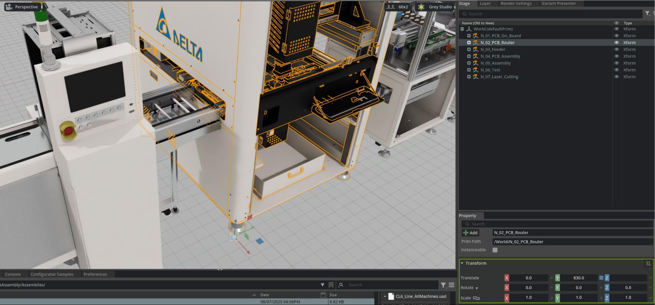Screen dimensions: 655x305
Task: Click the bookmark icon in path bar
Action: point(331,285)
